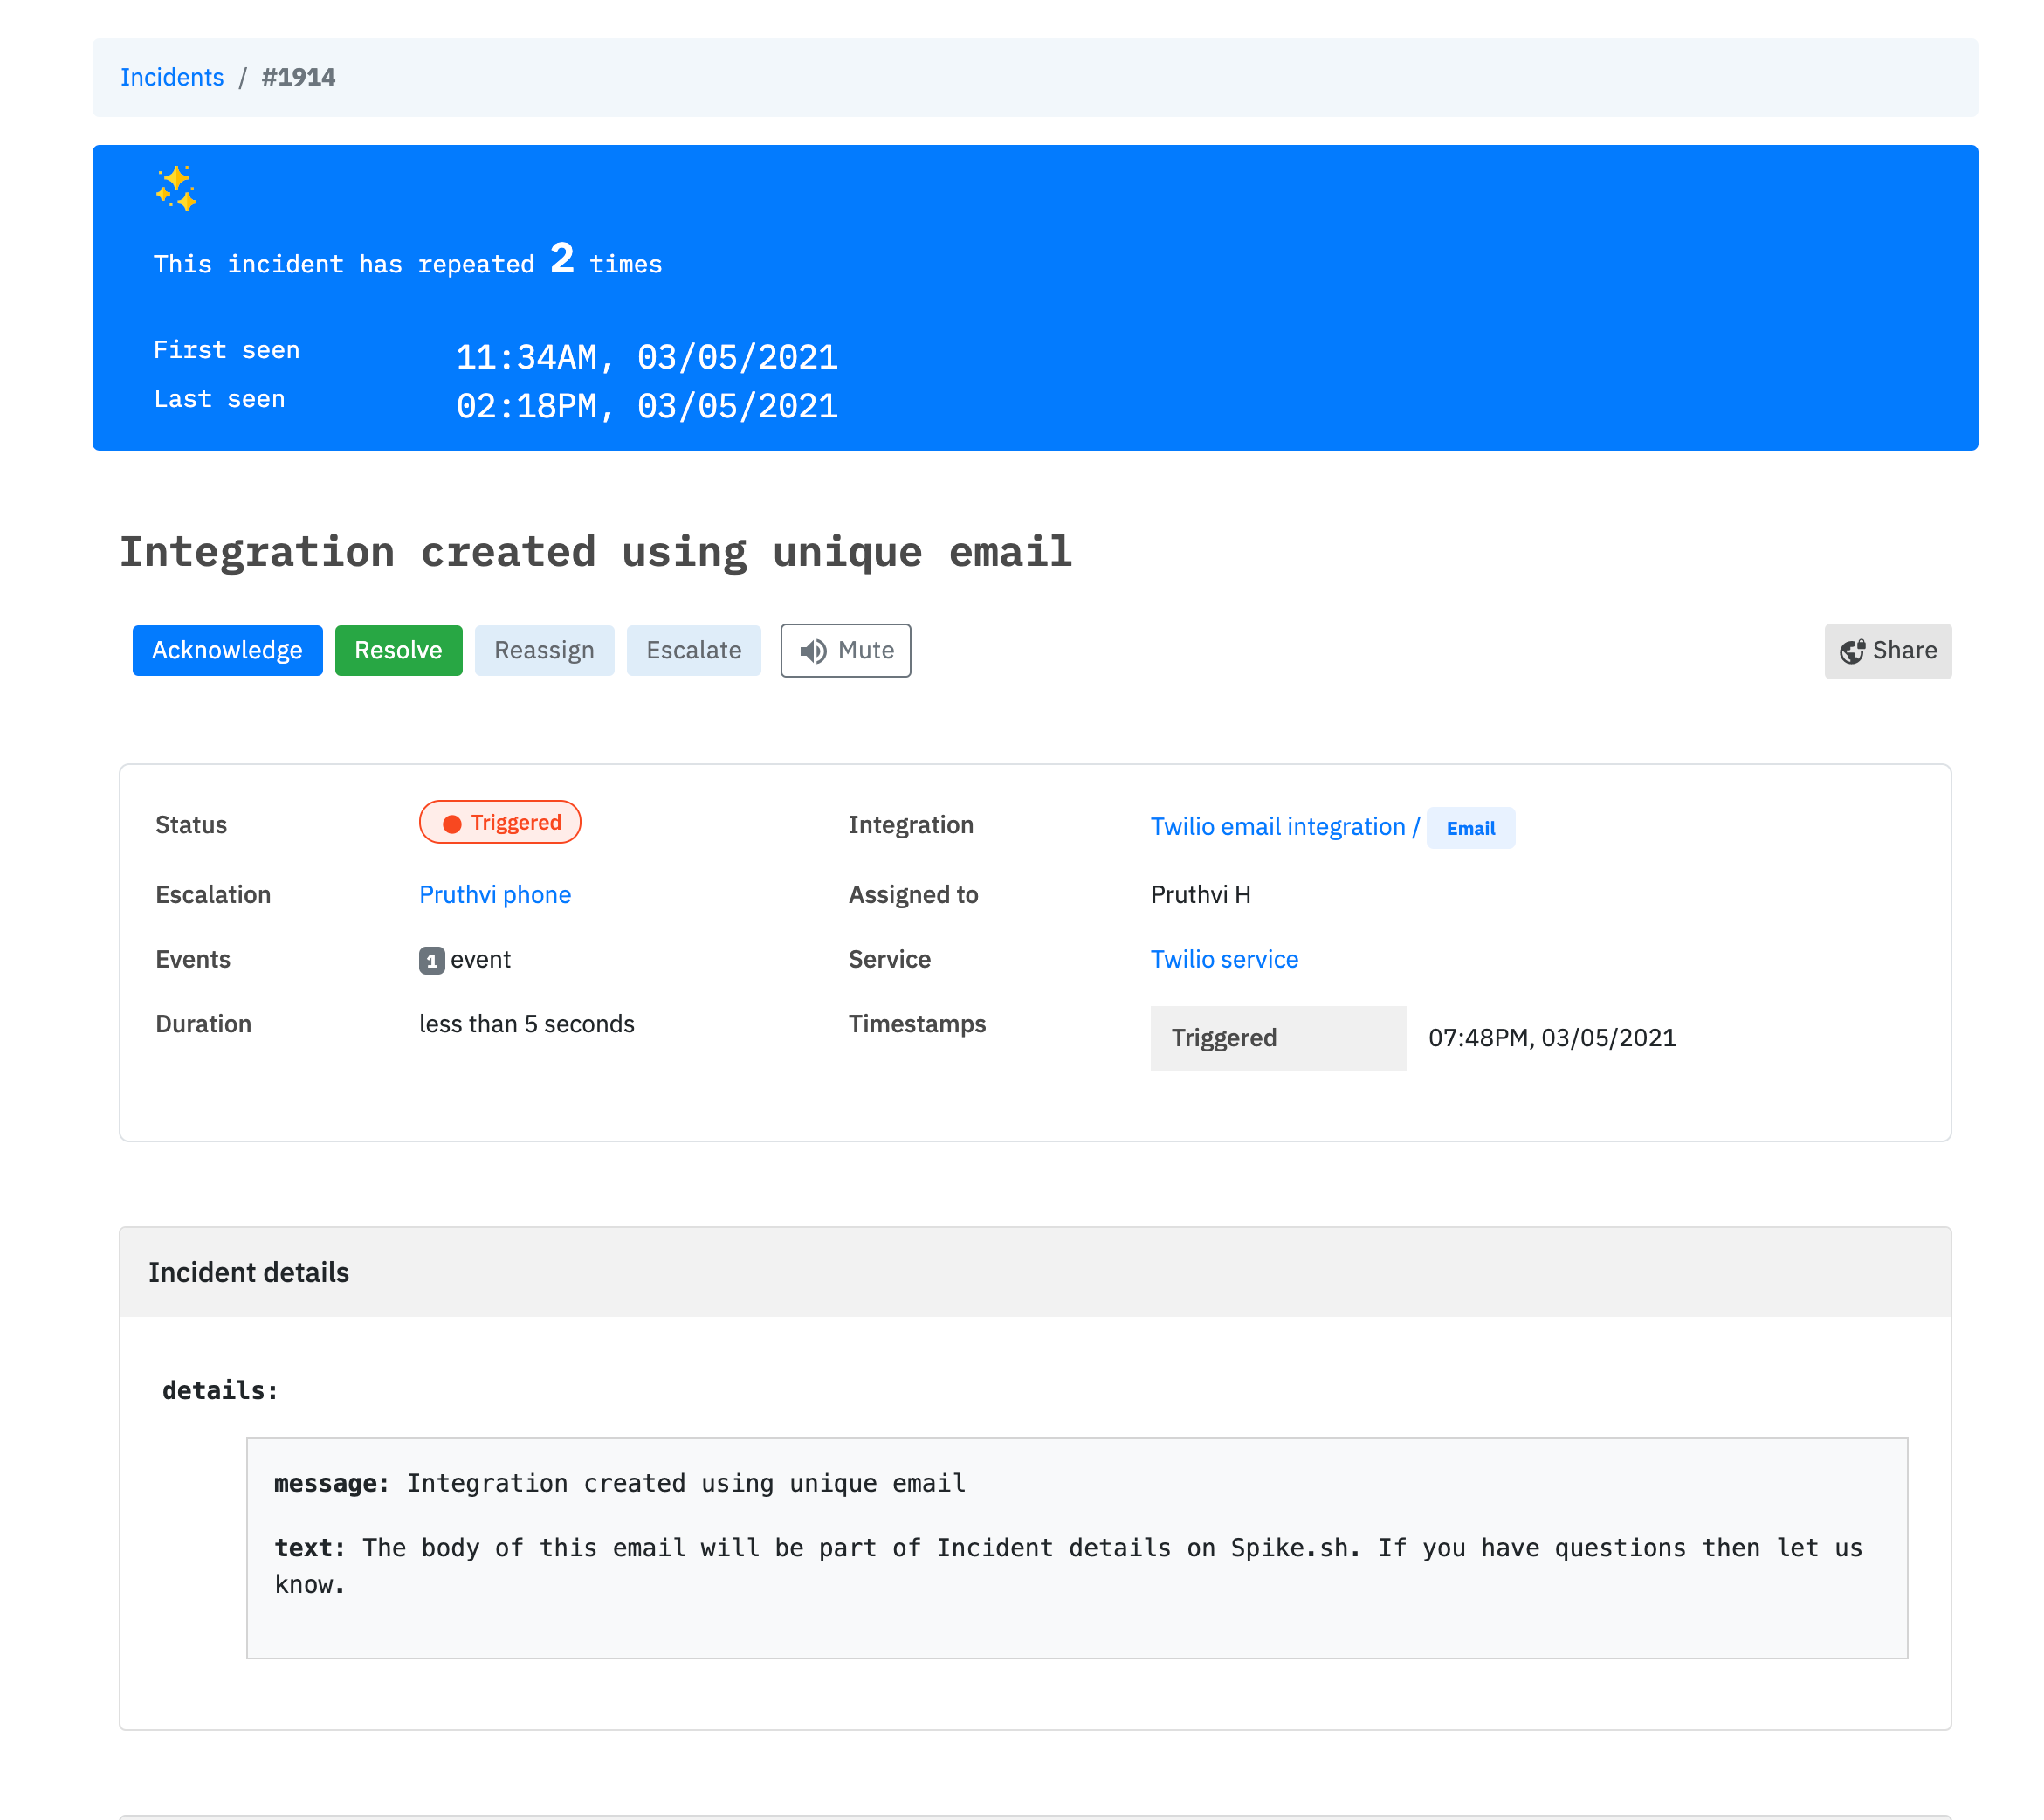The image size is (2044, 1820).
Task: Click the Last seen label
Action: click(220, 399)
